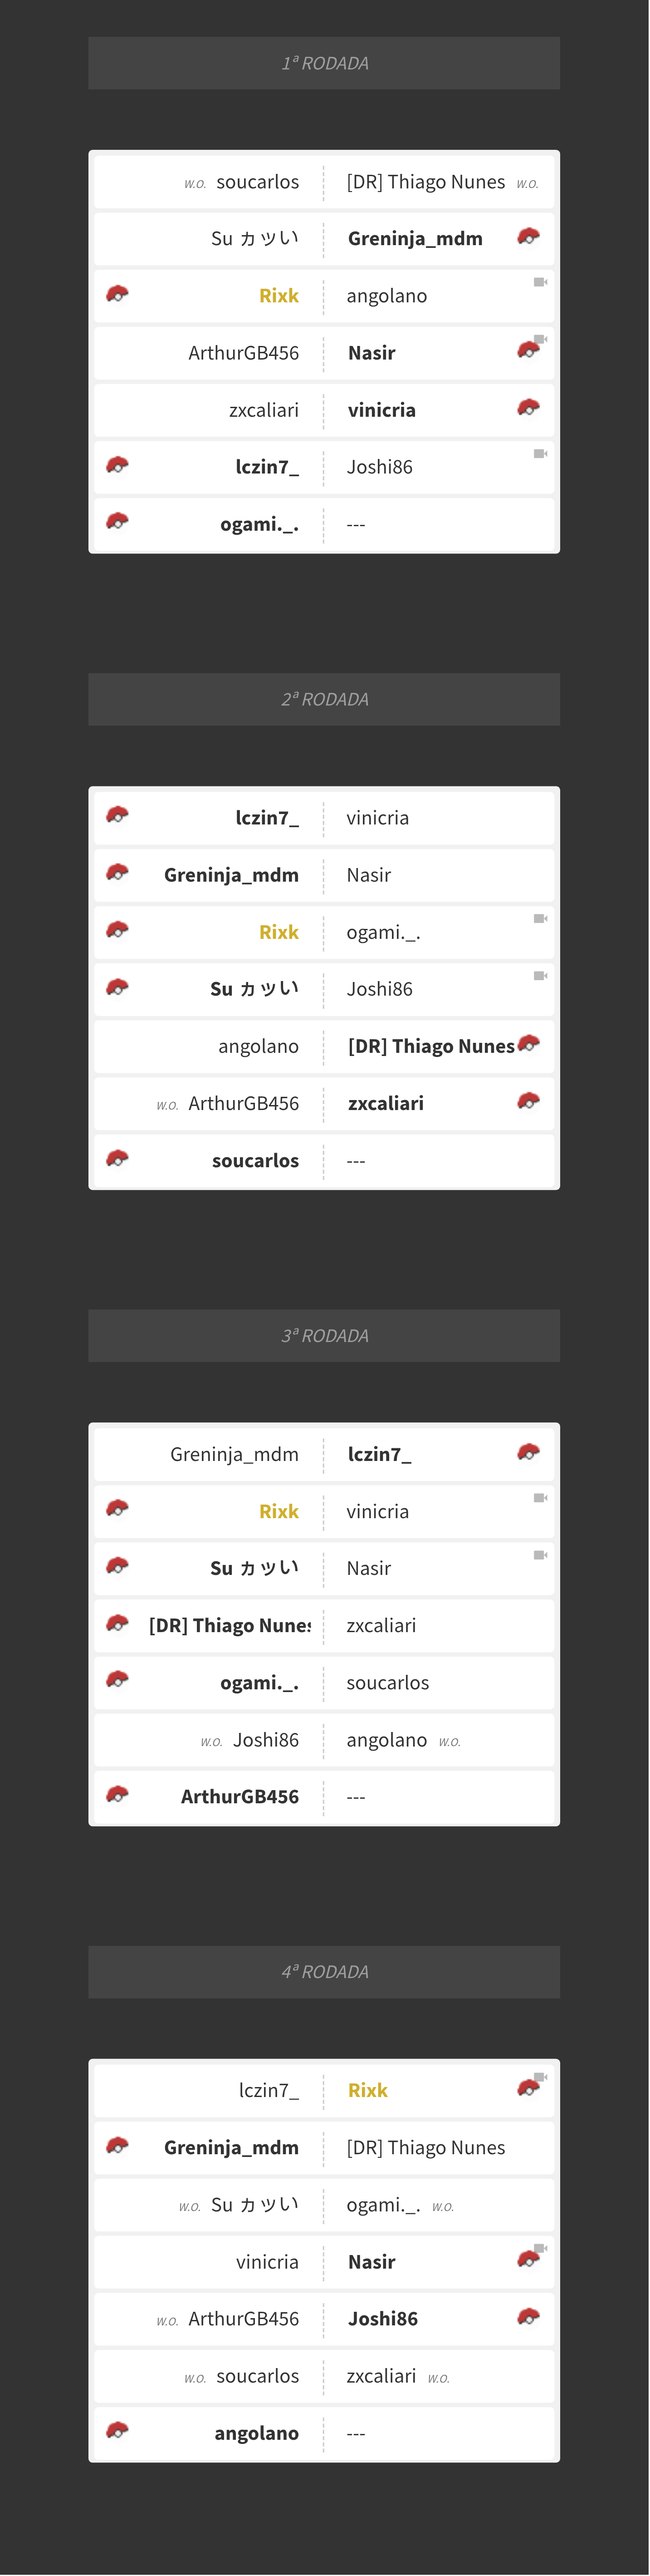
Task: Click the Joshi86 vs angolano w.o. match row
Action: pyautogui.click(x=324, y=1740)
